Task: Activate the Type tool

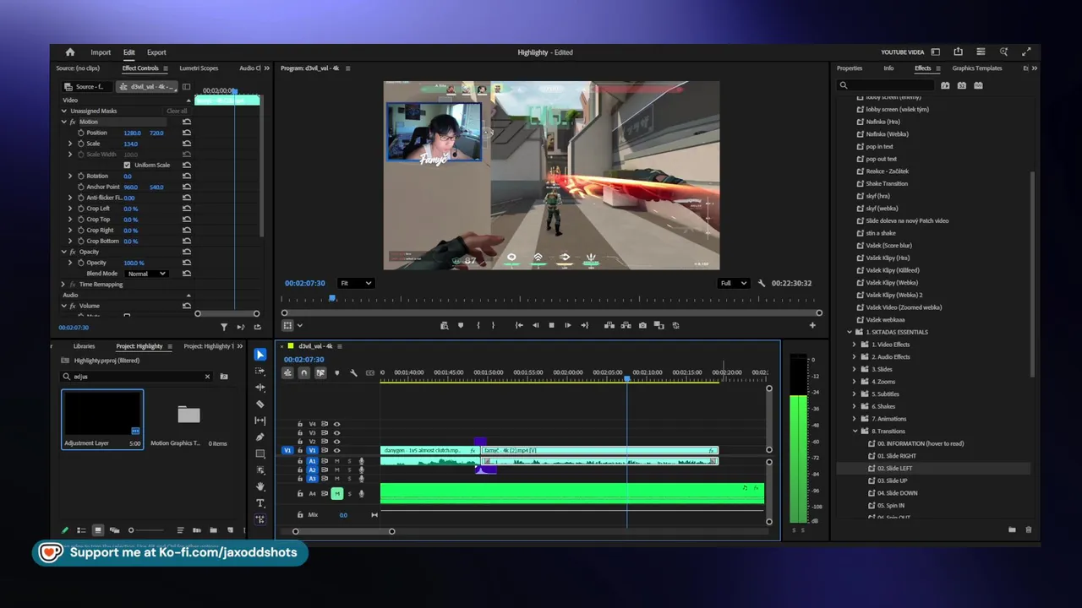Action: (x=260, y=503)
